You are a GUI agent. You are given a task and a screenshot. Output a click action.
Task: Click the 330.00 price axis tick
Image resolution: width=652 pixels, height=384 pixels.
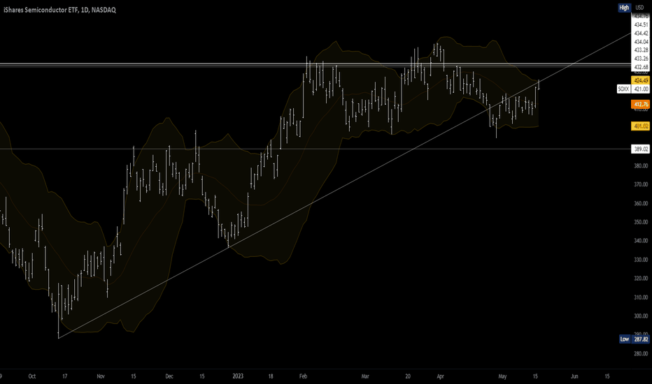pos(641,260)
